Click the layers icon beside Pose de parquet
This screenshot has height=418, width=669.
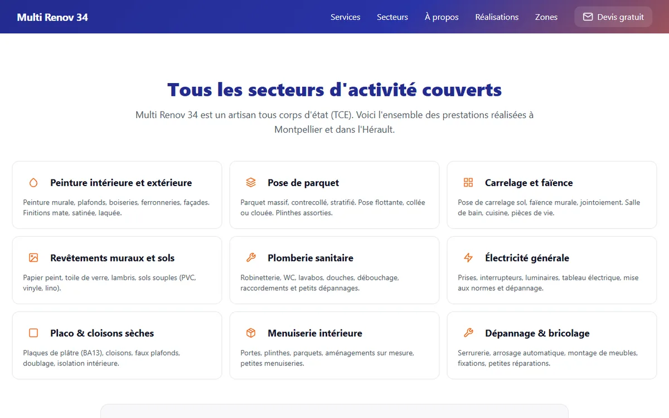click(251, 182)
